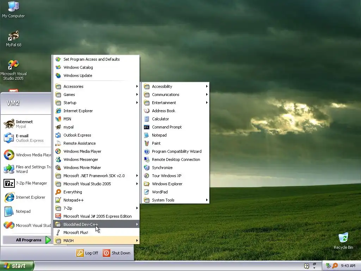The height and width of the screenshot is (271, 361).
Task: Expand the Entertainment submenu
Action: [176, 103]
